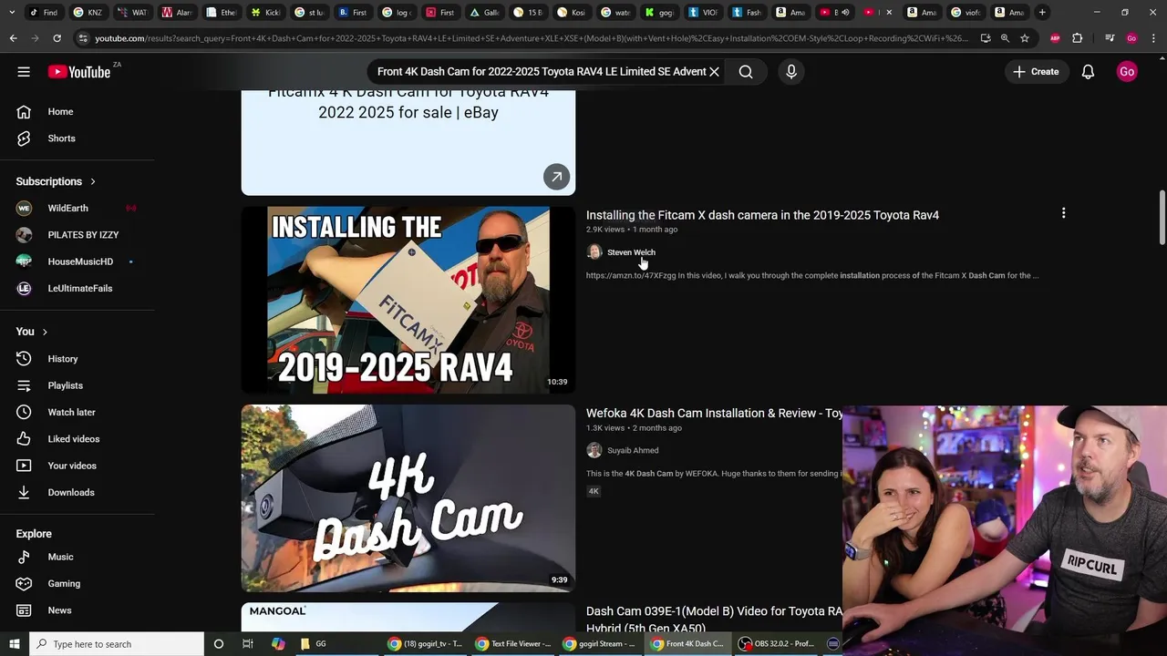Expand the Subscriptions section
This screenshot has height=656, width=1167.
tap(56, 181)
